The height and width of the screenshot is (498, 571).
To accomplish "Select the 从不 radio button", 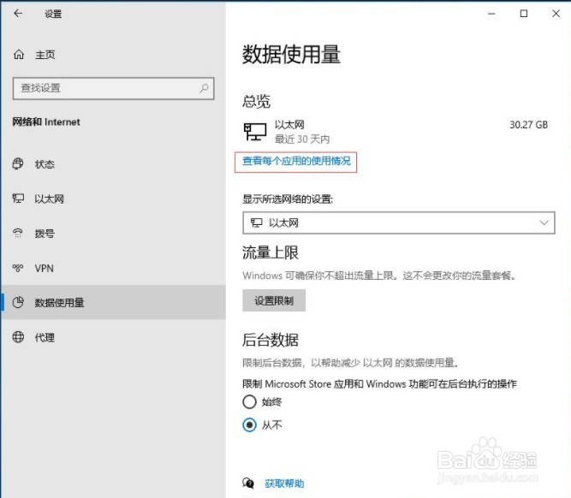I will click(x=249, y=424).
